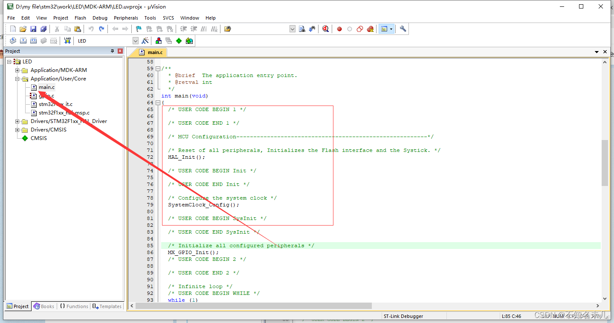The height and width of the screenshot is (323, 614).
Task: Collapse the LED project root node
Action: click(9, 62)
